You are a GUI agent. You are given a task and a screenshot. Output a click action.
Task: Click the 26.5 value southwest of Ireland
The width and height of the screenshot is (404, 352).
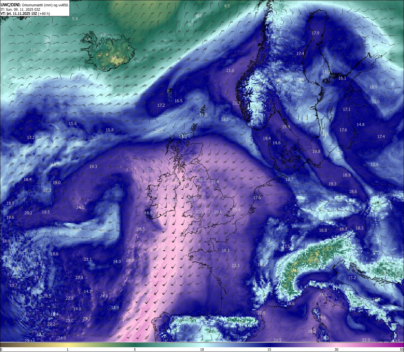coord(141,229)
